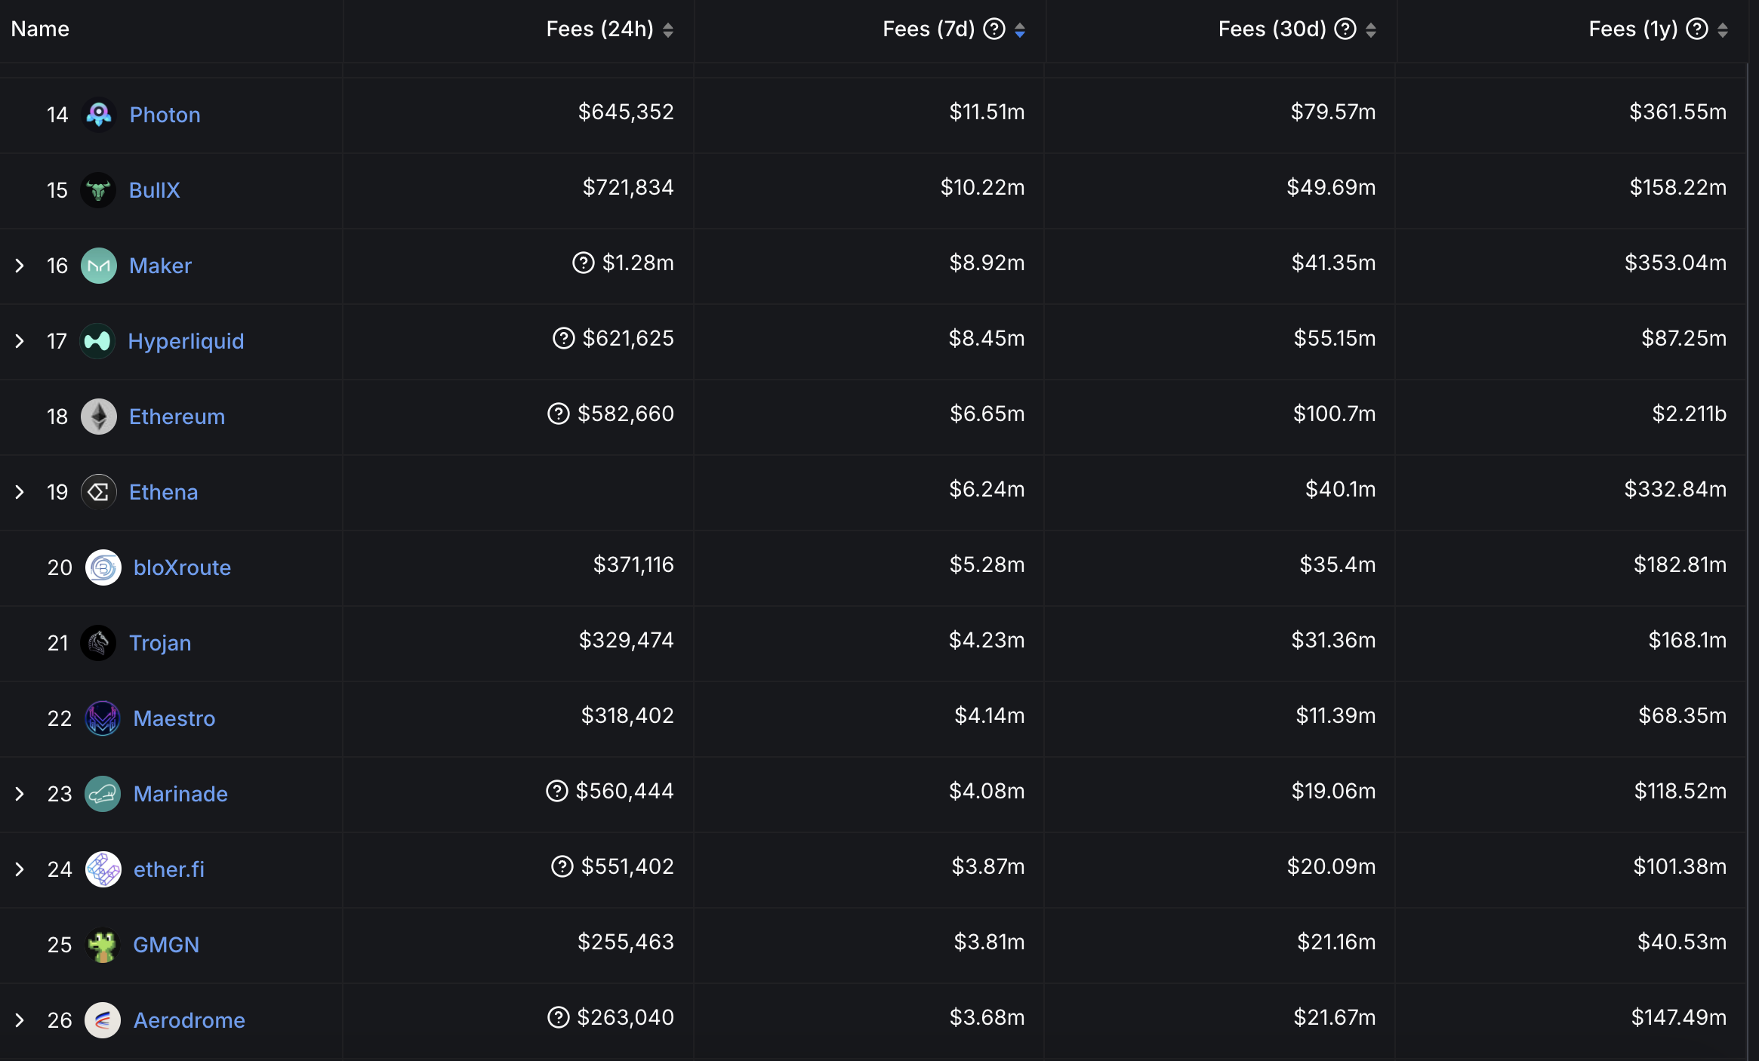Expand the Hyperliquid row details
The height and width of the screenshot is (1061, 1759).
coord(20,339)
